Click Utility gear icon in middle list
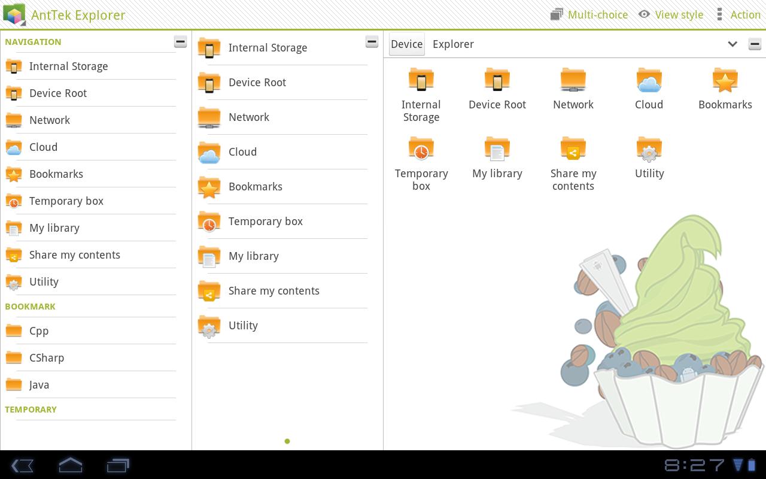This screenshot has width=766, height=479. point(209,326)
